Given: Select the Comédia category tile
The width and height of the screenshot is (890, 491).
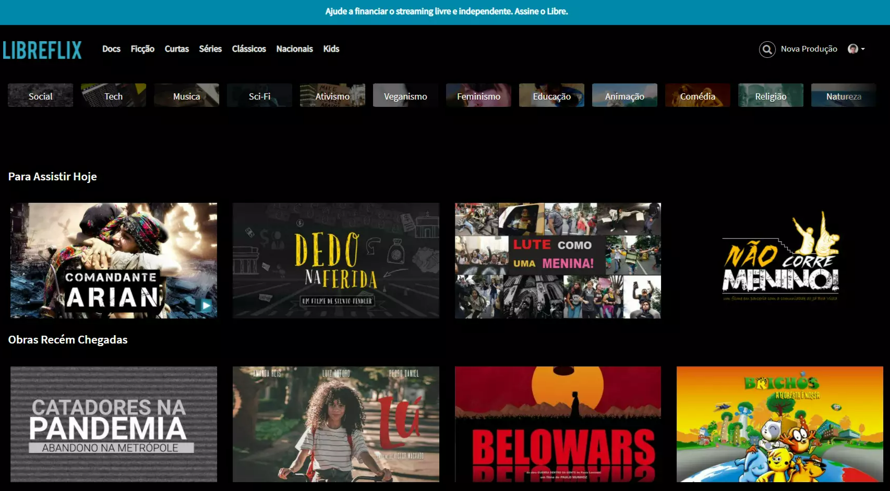Looking at the screenshot, I should [698, 95].
